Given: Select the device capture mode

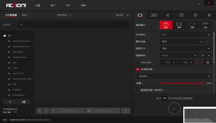Looking at the screenshot, I should (x=205, y=25).
